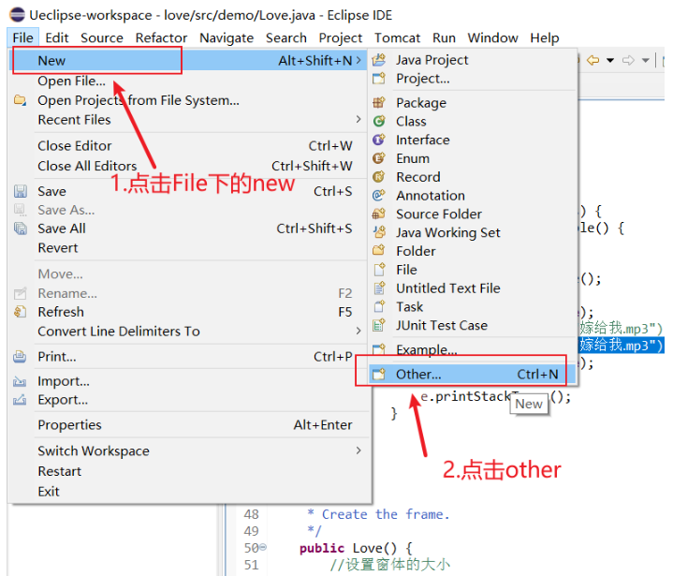Click the Import icon
The height and width of the screenshot is (576, 673).
click(x=20, y=381)
